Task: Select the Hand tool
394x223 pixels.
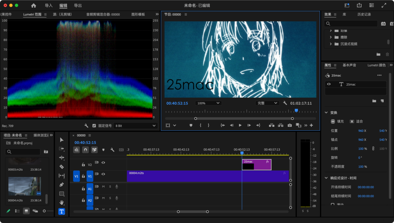Action: coord(62,203)
